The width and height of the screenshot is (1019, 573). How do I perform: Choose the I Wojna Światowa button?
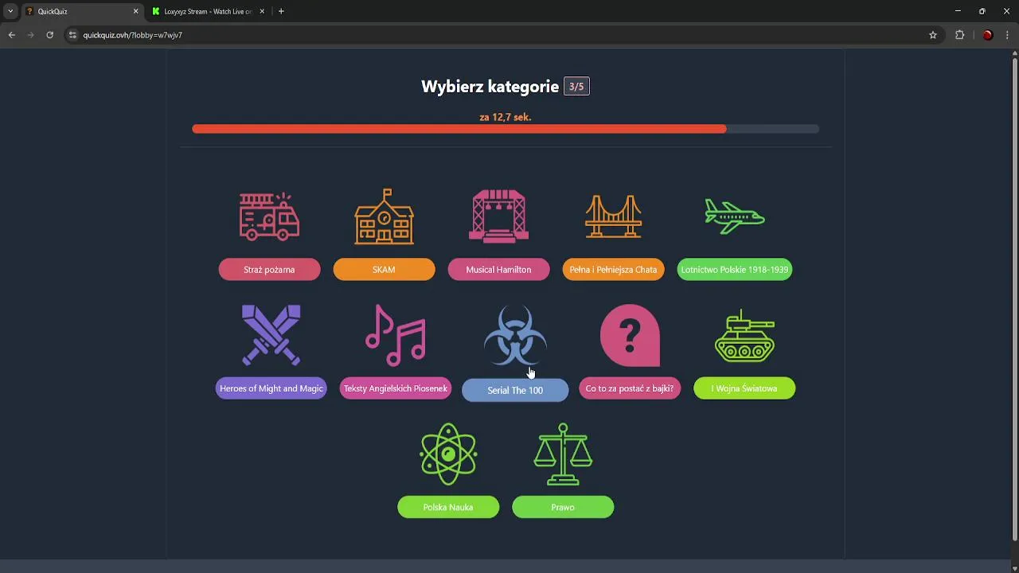pyautogui.click(x=744, y=388)
